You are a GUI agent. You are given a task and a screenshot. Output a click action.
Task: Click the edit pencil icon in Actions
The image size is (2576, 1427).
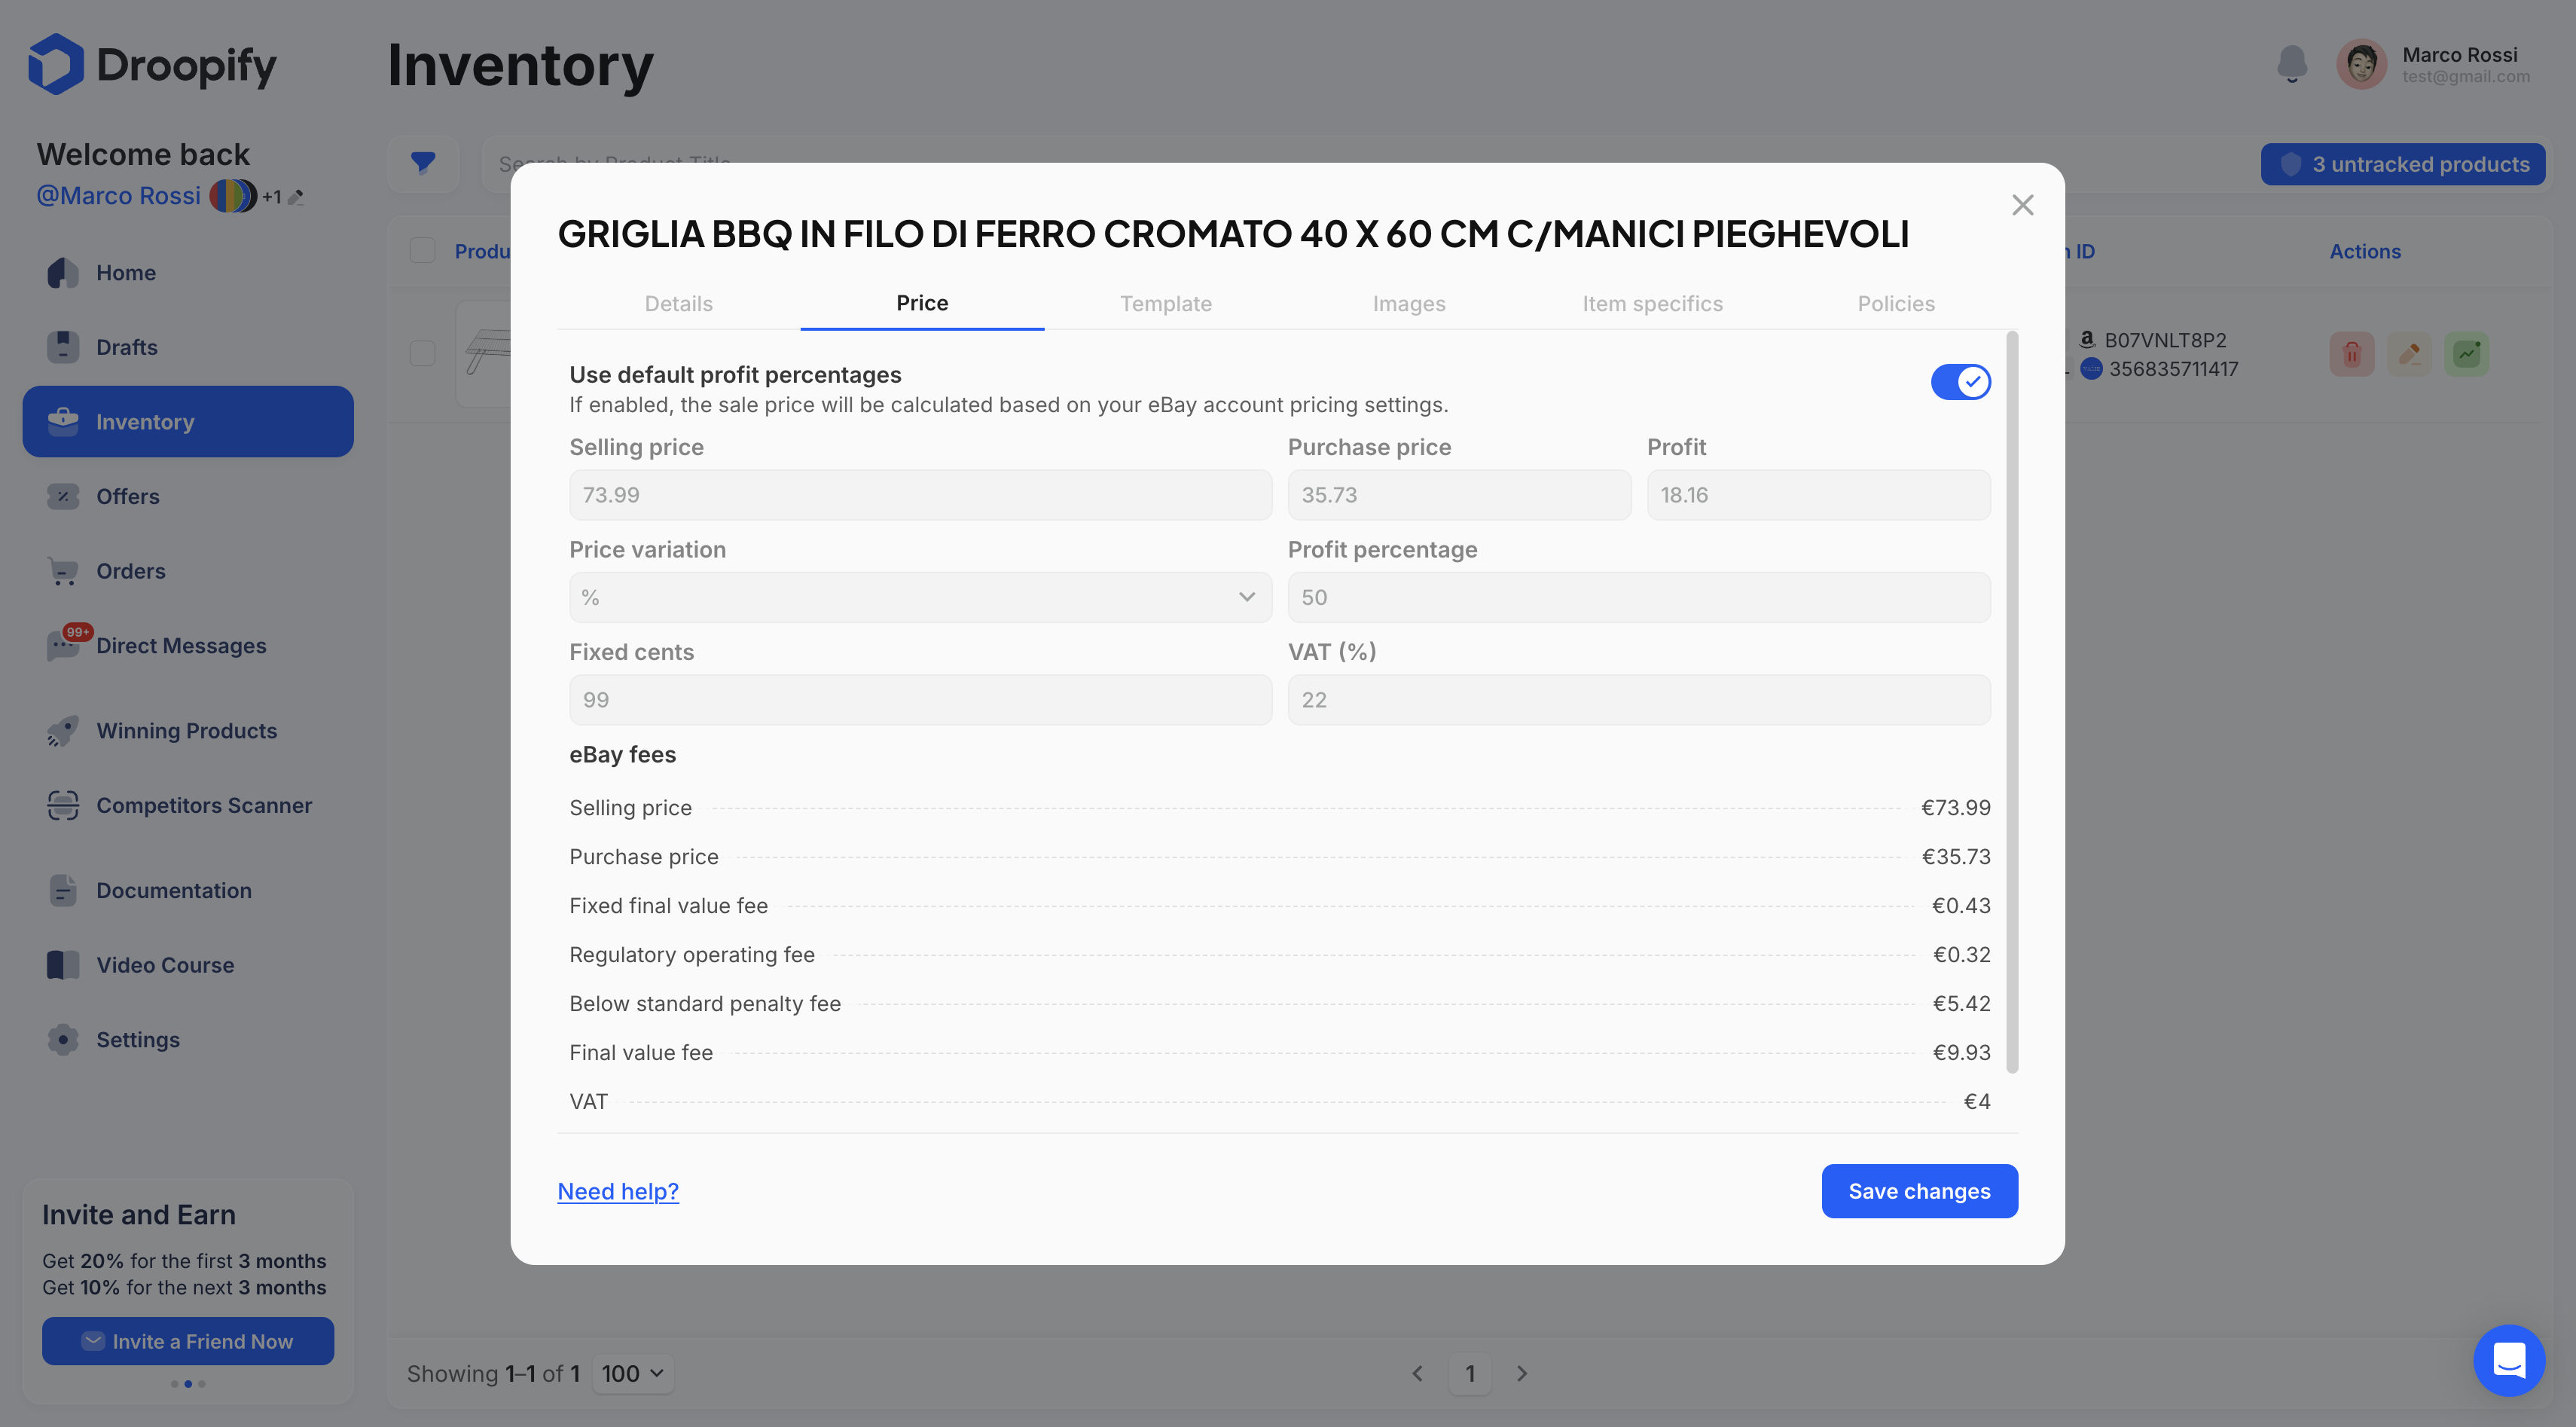click(x=2409, y=353)
